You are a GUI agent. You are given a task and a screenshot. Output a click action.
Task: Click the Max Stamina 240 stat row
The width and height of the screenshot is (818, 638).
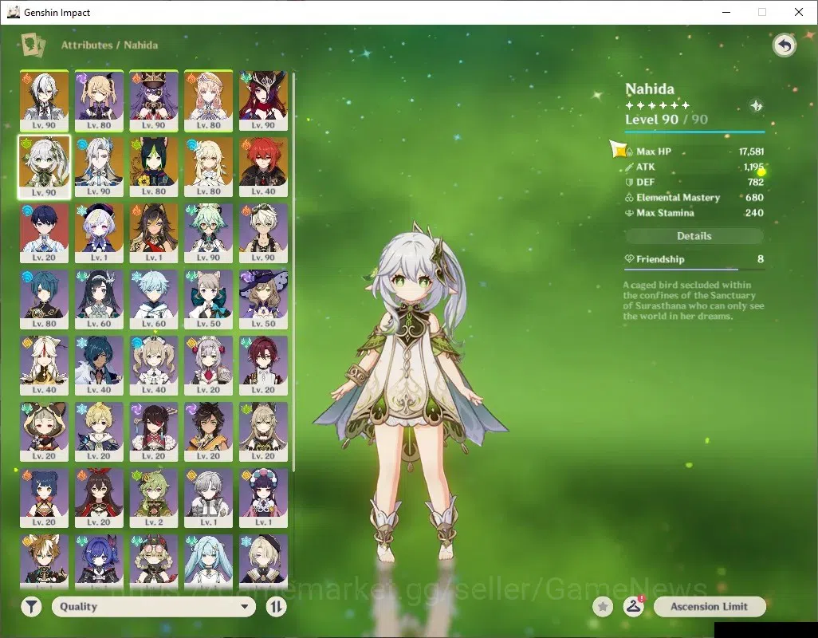point(694,213)
